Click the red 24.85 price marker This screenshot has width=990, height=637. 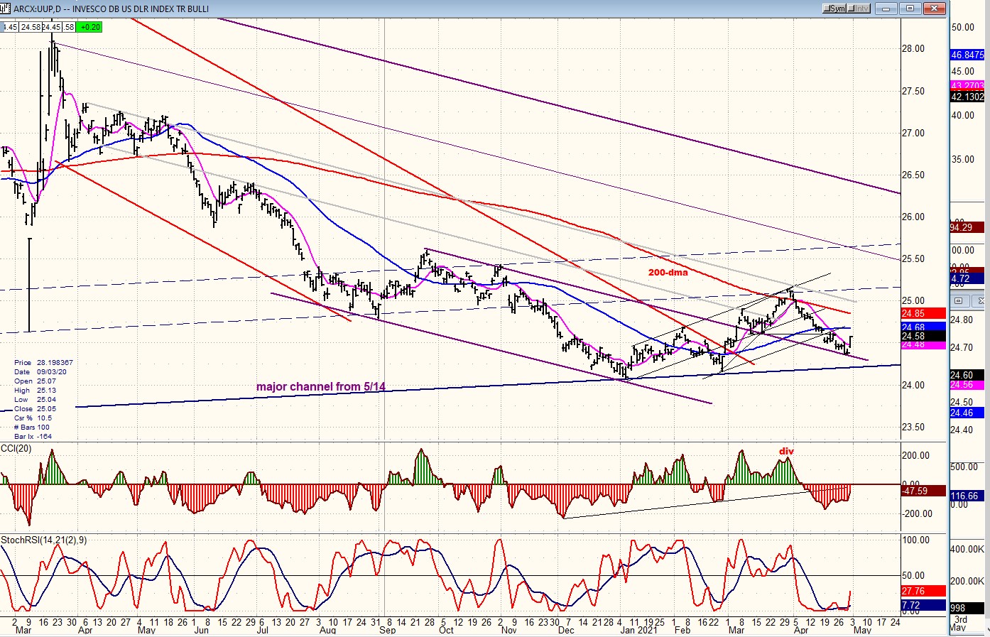tap(923, 313)
